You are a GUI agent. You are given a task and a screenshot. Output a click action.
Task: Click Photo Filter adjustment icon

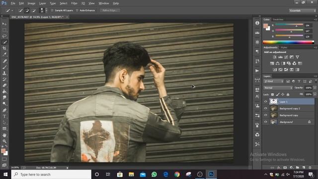point(289,64)
